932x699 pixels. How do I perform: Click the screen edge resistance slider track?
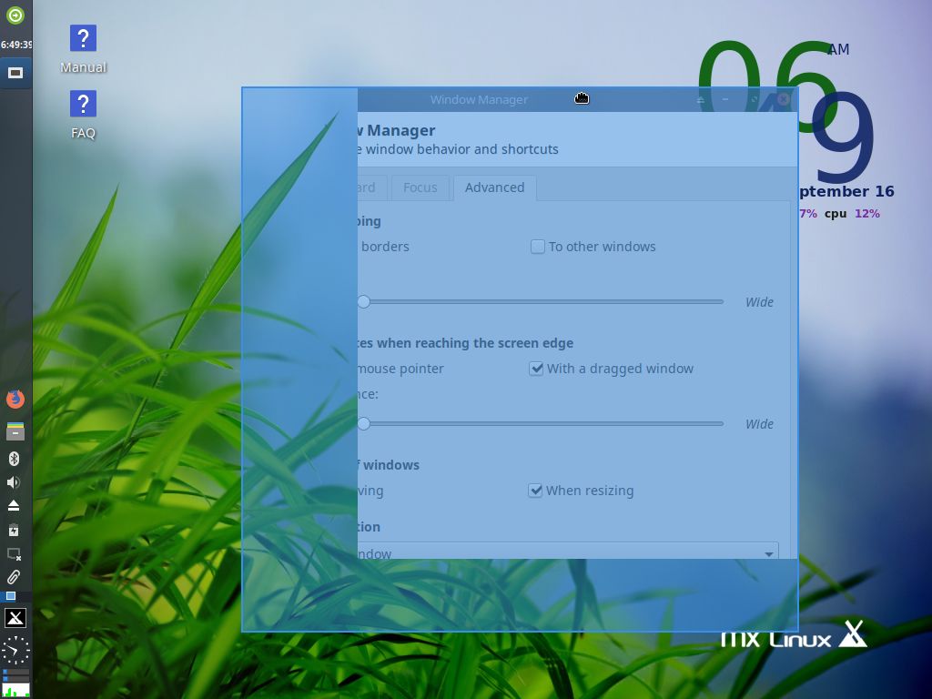546,423
